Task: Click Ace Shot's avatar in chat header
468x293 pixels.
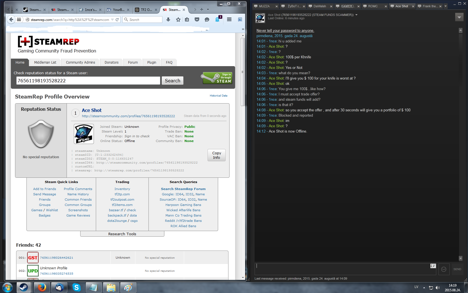Action: 260,18
